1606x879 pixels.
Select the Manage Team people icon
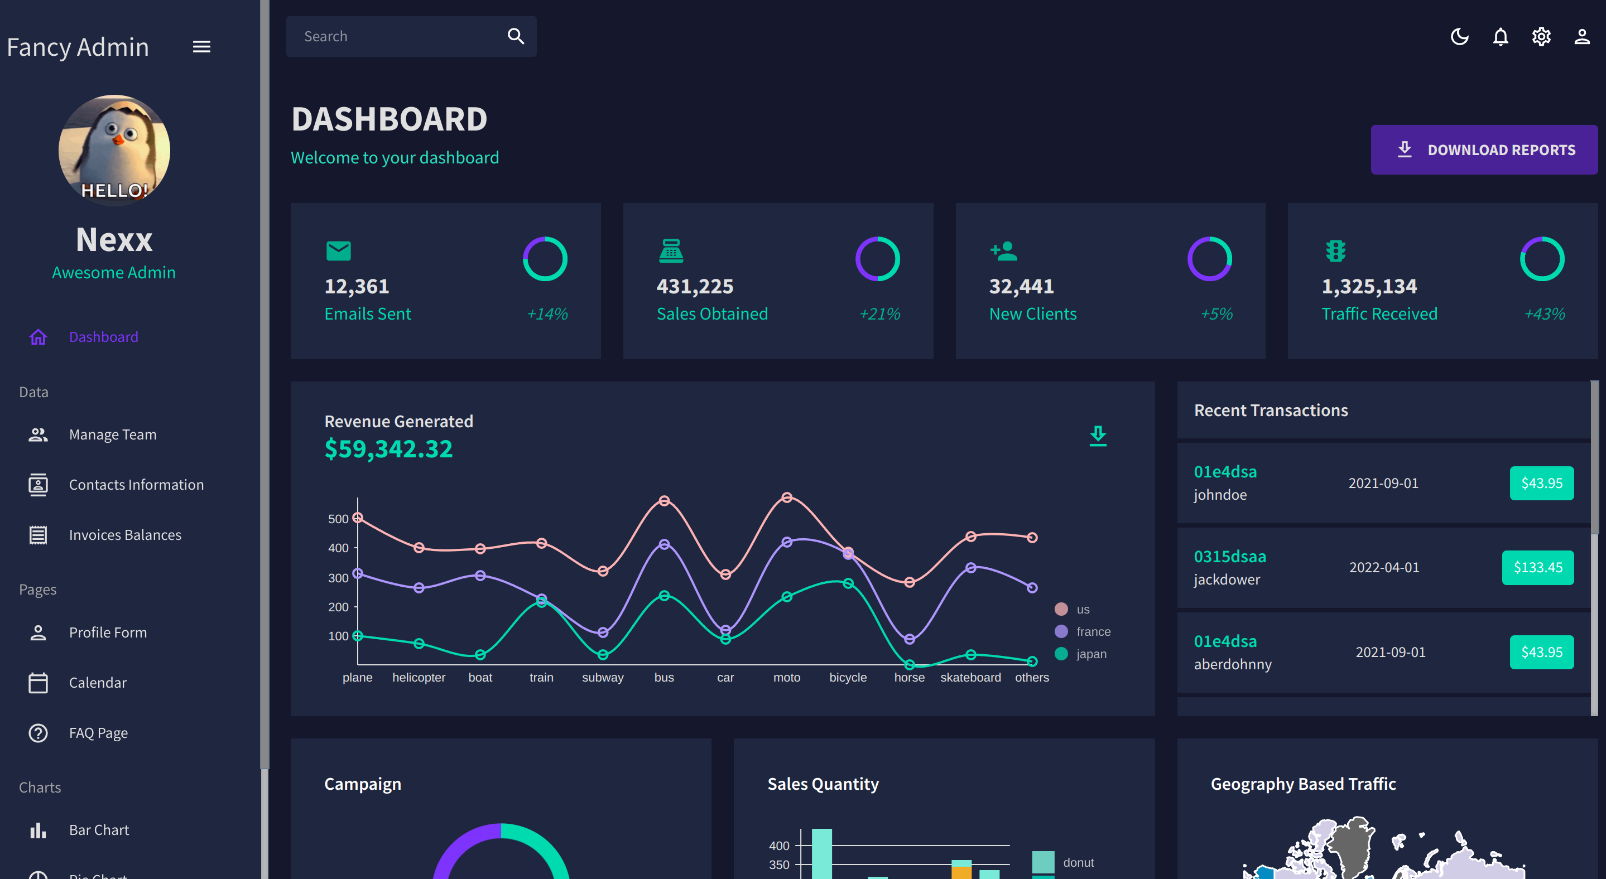pos(38,434)
